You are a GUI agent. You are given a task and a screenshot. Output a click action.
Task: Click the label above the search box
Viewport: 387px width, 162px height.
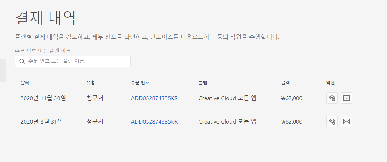click(x=43, y=51)
